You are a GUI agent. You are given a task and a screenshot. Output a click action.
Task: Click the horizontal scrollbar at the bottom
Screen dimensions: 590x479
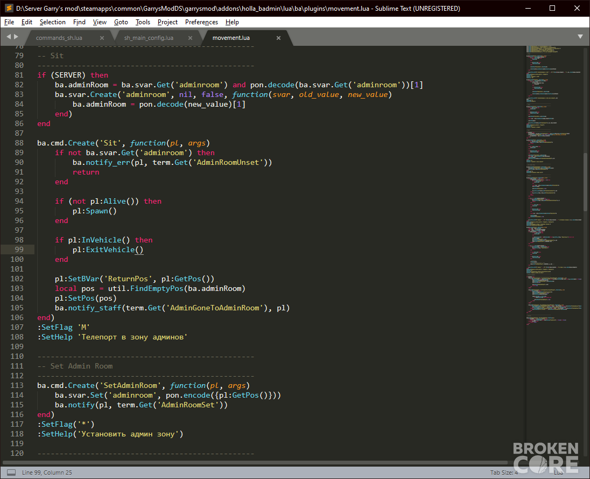[x=256, y=462]
